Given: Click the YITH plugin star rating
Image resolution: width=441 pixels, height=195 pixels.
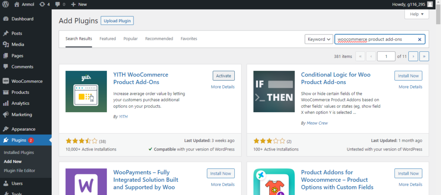Looking at the screenshot, I should (81, 141).
